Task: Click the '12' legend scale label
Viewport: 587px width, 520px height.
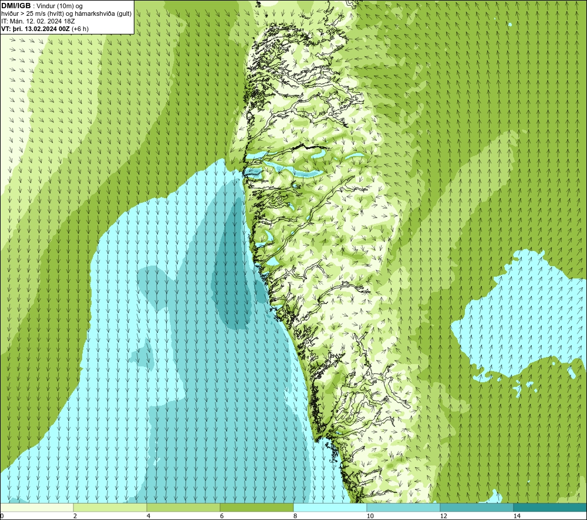Action: (443, 516)
